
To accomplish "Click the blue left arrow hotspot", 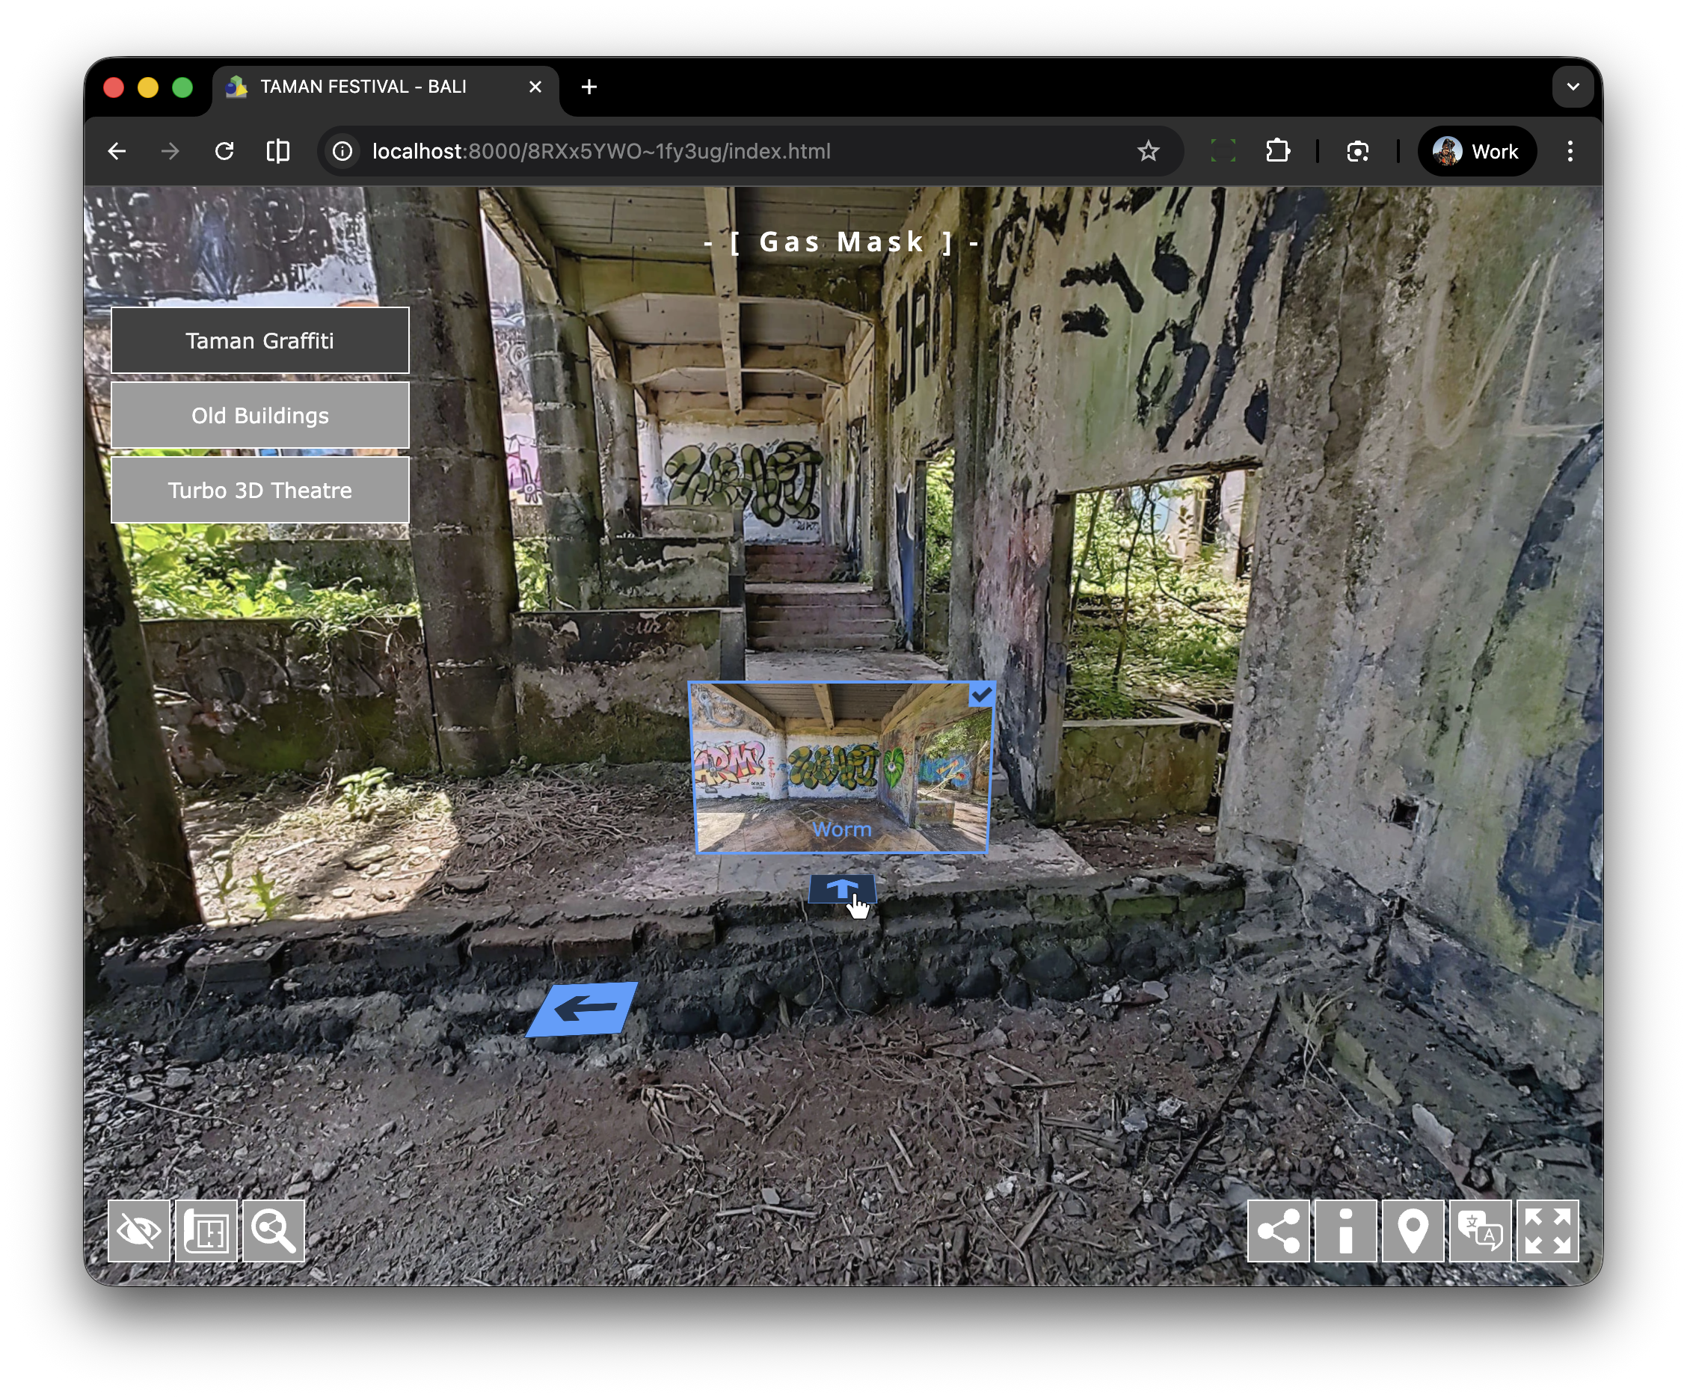I will (584, 1008).
